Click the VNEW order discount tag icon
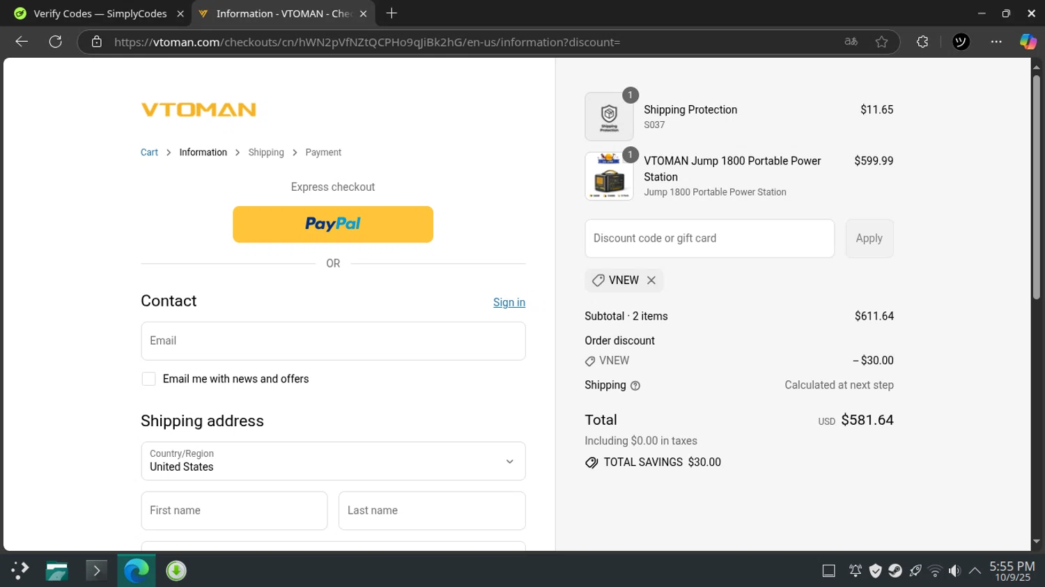 pos(590,361)
